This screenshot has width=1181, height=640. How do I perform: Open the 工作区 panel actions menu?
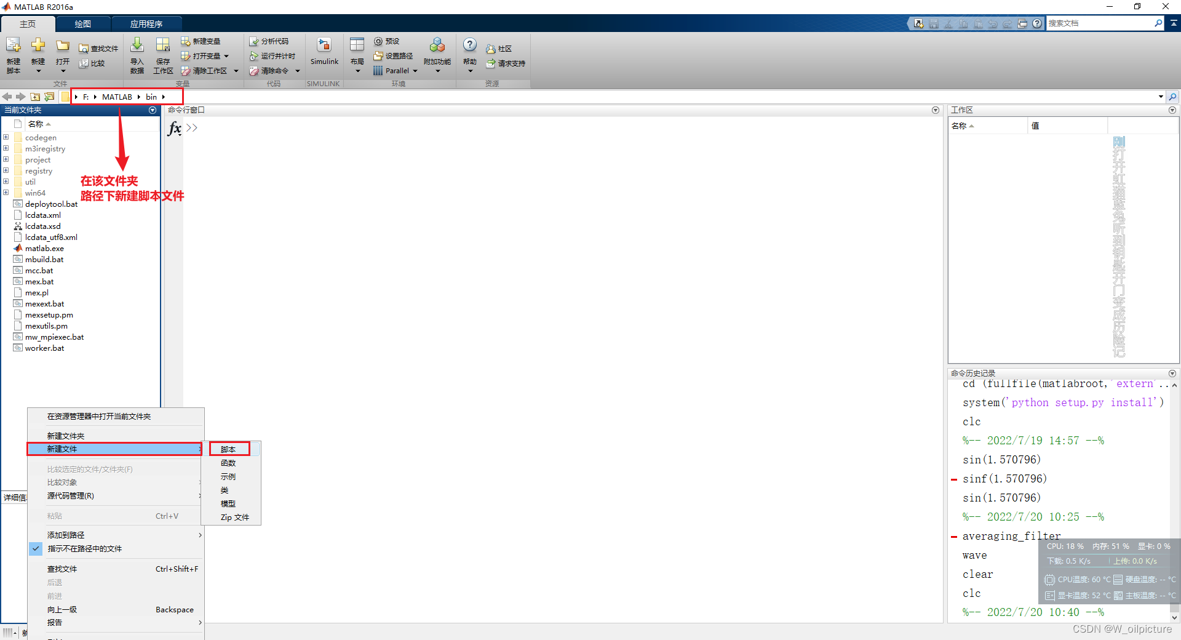click(1172, 110)
